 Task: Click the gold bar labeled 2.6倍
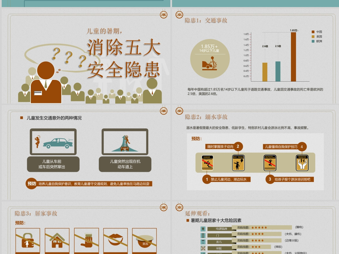[265, 72]
